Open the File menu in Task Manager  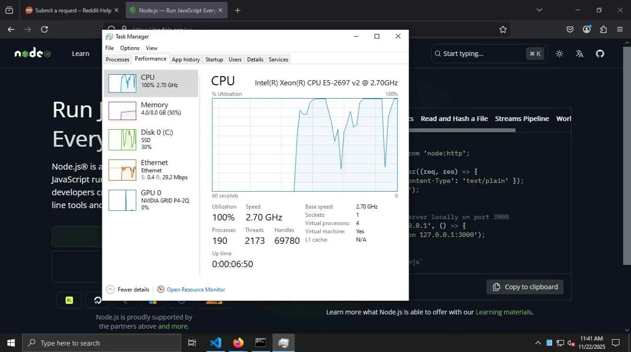tap(110, 48)
